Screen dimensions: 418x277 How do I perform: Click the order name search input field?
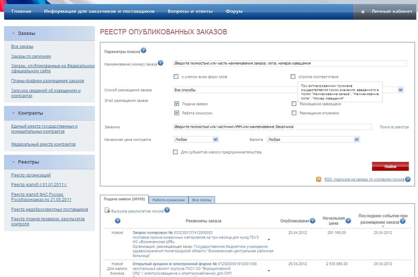[x=290, y=63]
